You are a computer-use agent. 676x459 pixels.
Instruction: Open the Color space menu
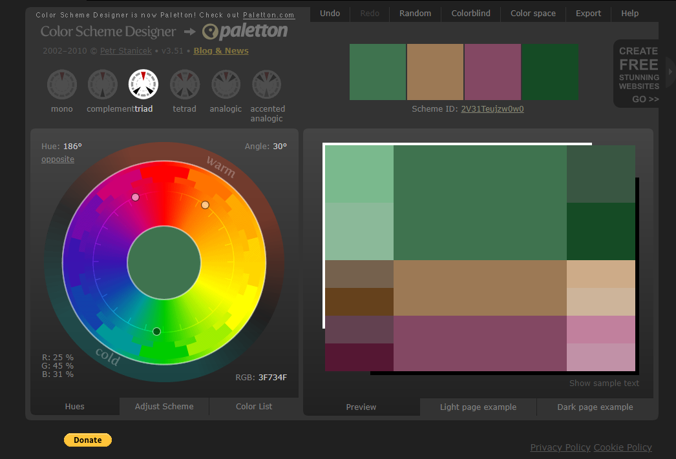pyautogui.click(x=533, y=14)
